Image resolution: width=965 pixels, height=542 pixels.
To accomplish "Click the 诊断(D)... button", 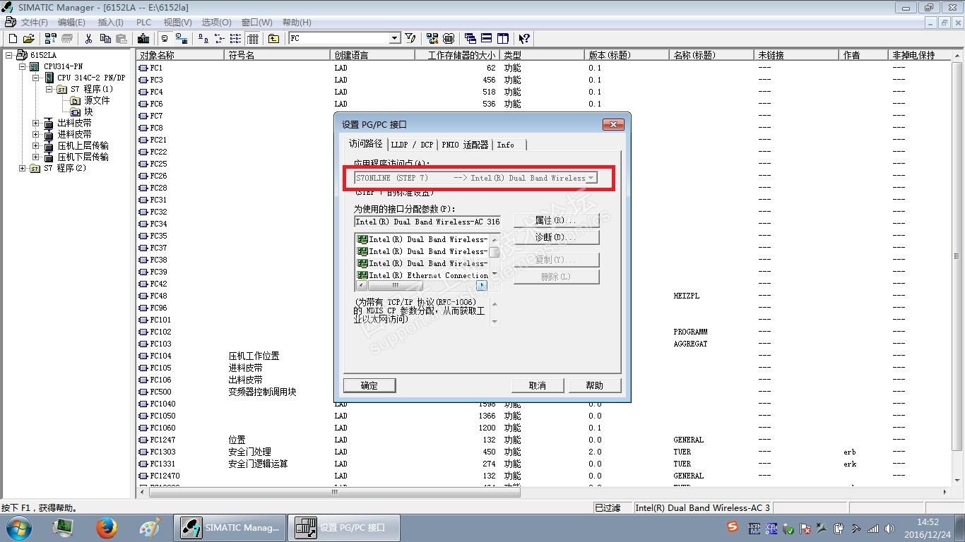I will click(x=556, y=237).
